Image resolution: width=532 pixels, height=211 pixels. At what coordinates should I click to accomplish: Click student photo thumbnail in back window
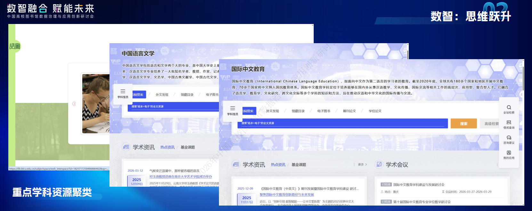click(x=96, y=104)
